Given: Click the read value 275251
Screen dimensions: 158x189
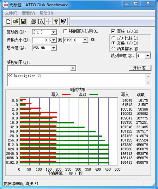Looking at the screenshot, I should click(x=142, y=122).
